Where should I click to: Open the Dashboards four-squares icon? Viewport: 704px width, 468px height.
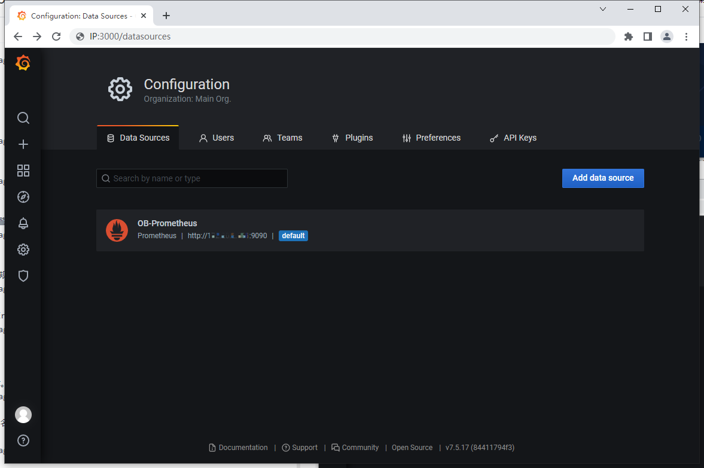click(23, 171)
